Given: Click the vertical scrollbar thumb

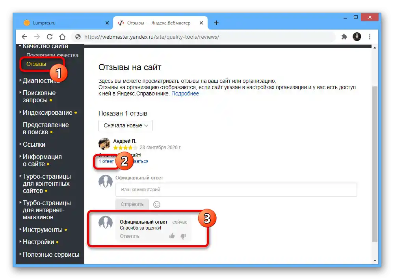Looking at the screenshot, I should 375,164.
